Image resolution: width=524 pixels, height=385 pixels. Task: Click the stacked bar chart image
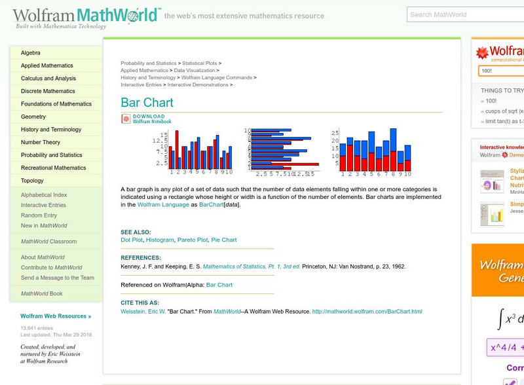pyautogui.click(x=371, y=152)
